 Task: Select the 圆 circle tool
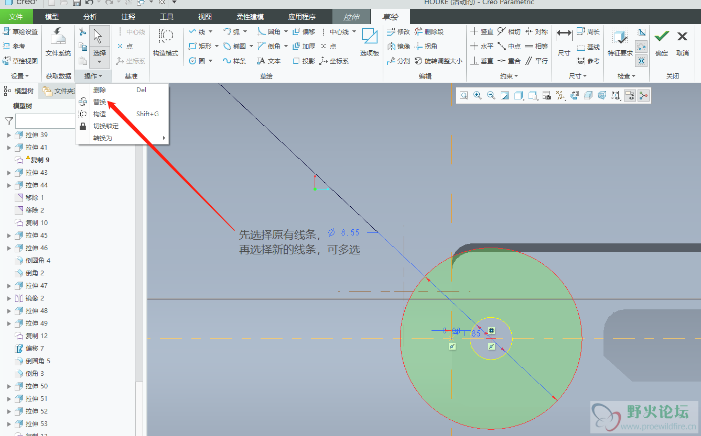tap(197, 61)
